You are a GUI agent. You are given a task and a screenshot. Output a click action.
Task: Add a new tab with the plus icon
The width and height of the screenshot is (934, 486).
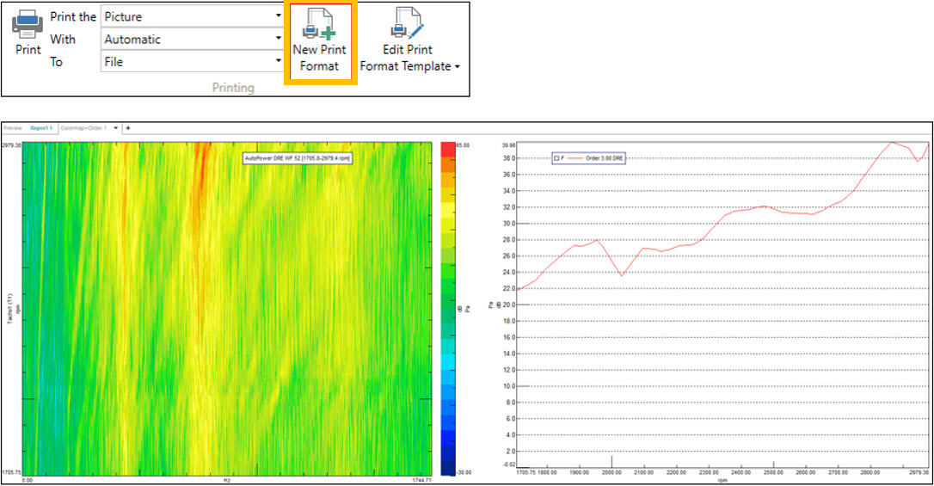[129, 128]
